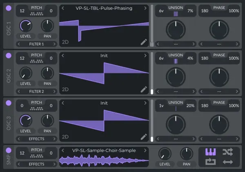Open OSC 1 wavetable edit pencil
Viewport: 245px width, 172px height.
[x=144, y=42]
